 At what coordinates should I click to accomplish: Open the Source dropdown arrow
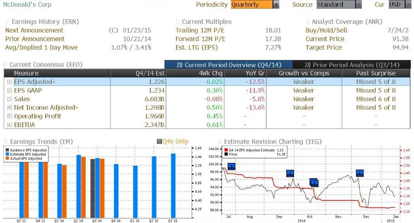[x=359, y=4]
